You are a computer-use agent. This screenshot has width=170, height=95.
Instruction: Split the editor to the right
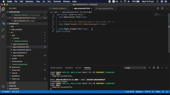pyautogui.click(x=162, y=8)
